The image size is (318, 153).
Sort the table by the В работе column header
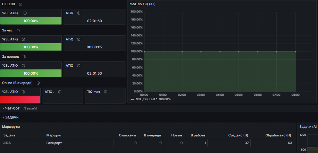pos(198,135)
